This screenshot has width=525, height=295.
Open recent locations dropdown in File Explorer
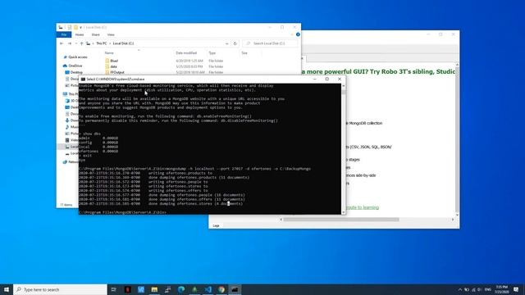click(76, 43)
